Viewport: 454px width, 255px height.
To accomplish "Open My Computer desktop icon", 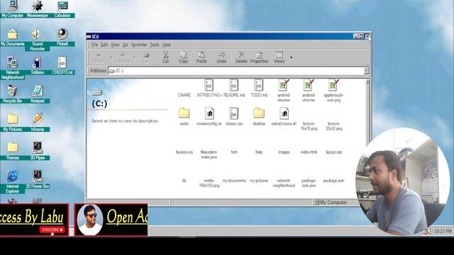I will pyautogui.click(x=12, y=9).
